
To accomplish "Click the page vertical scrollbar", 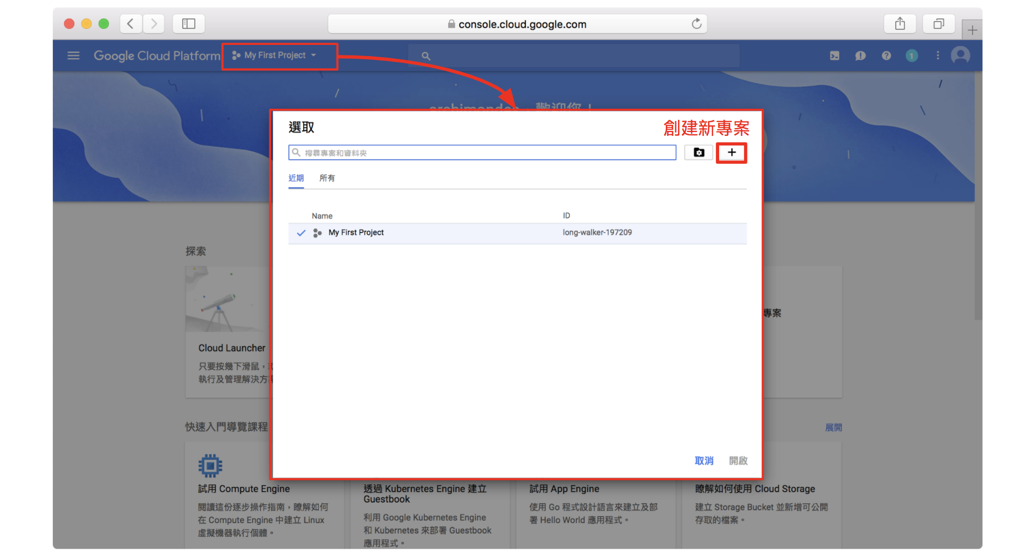I will [978, 195].
